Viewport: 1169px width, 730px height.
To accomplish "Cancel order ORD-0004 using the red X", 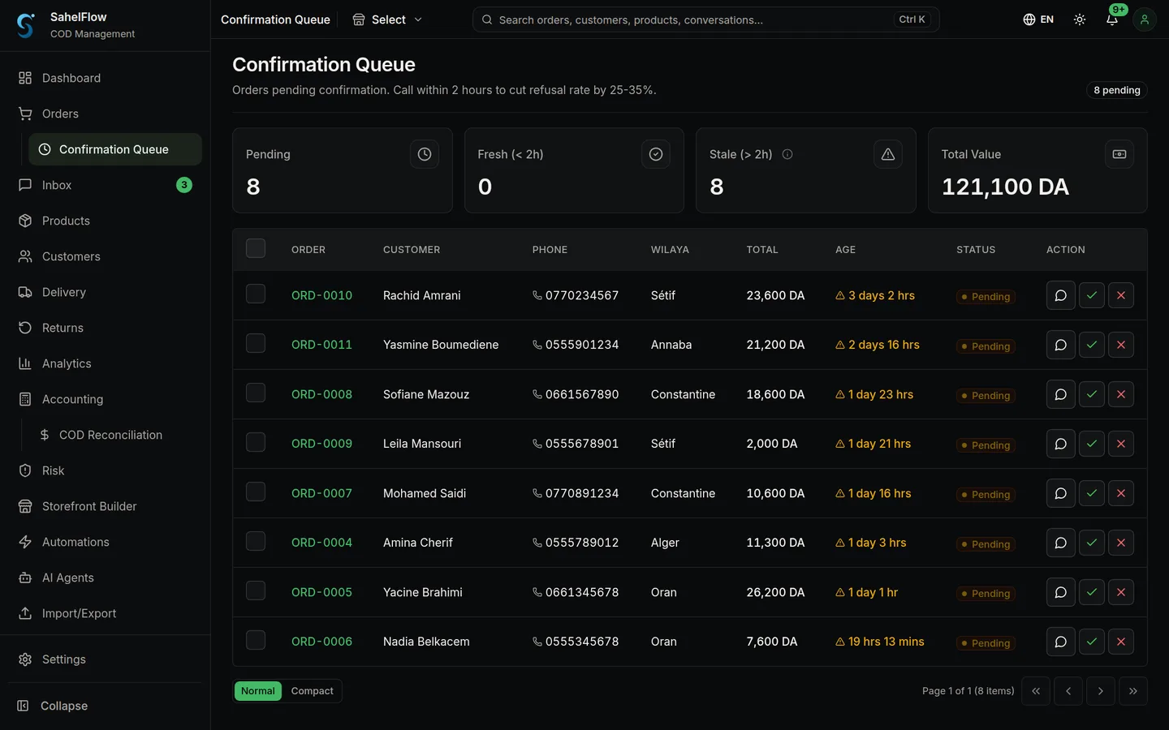I will pos(1121,543).
